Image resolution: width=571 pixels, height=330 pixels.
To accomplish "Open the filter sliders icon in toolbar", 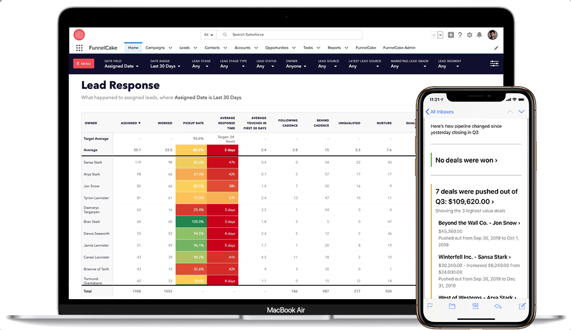I will [x=494, y=63].
